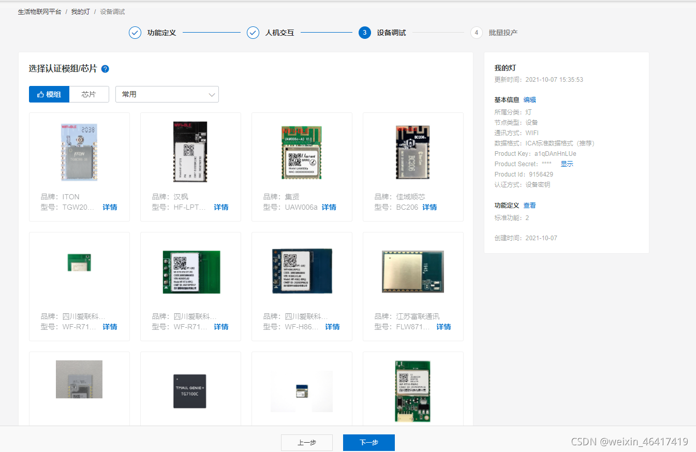Click the 下一步 button

(x=369, y=443)
